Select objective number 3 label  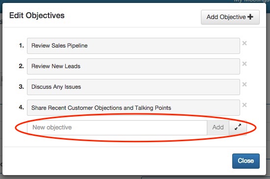click(x=22, y=86)
